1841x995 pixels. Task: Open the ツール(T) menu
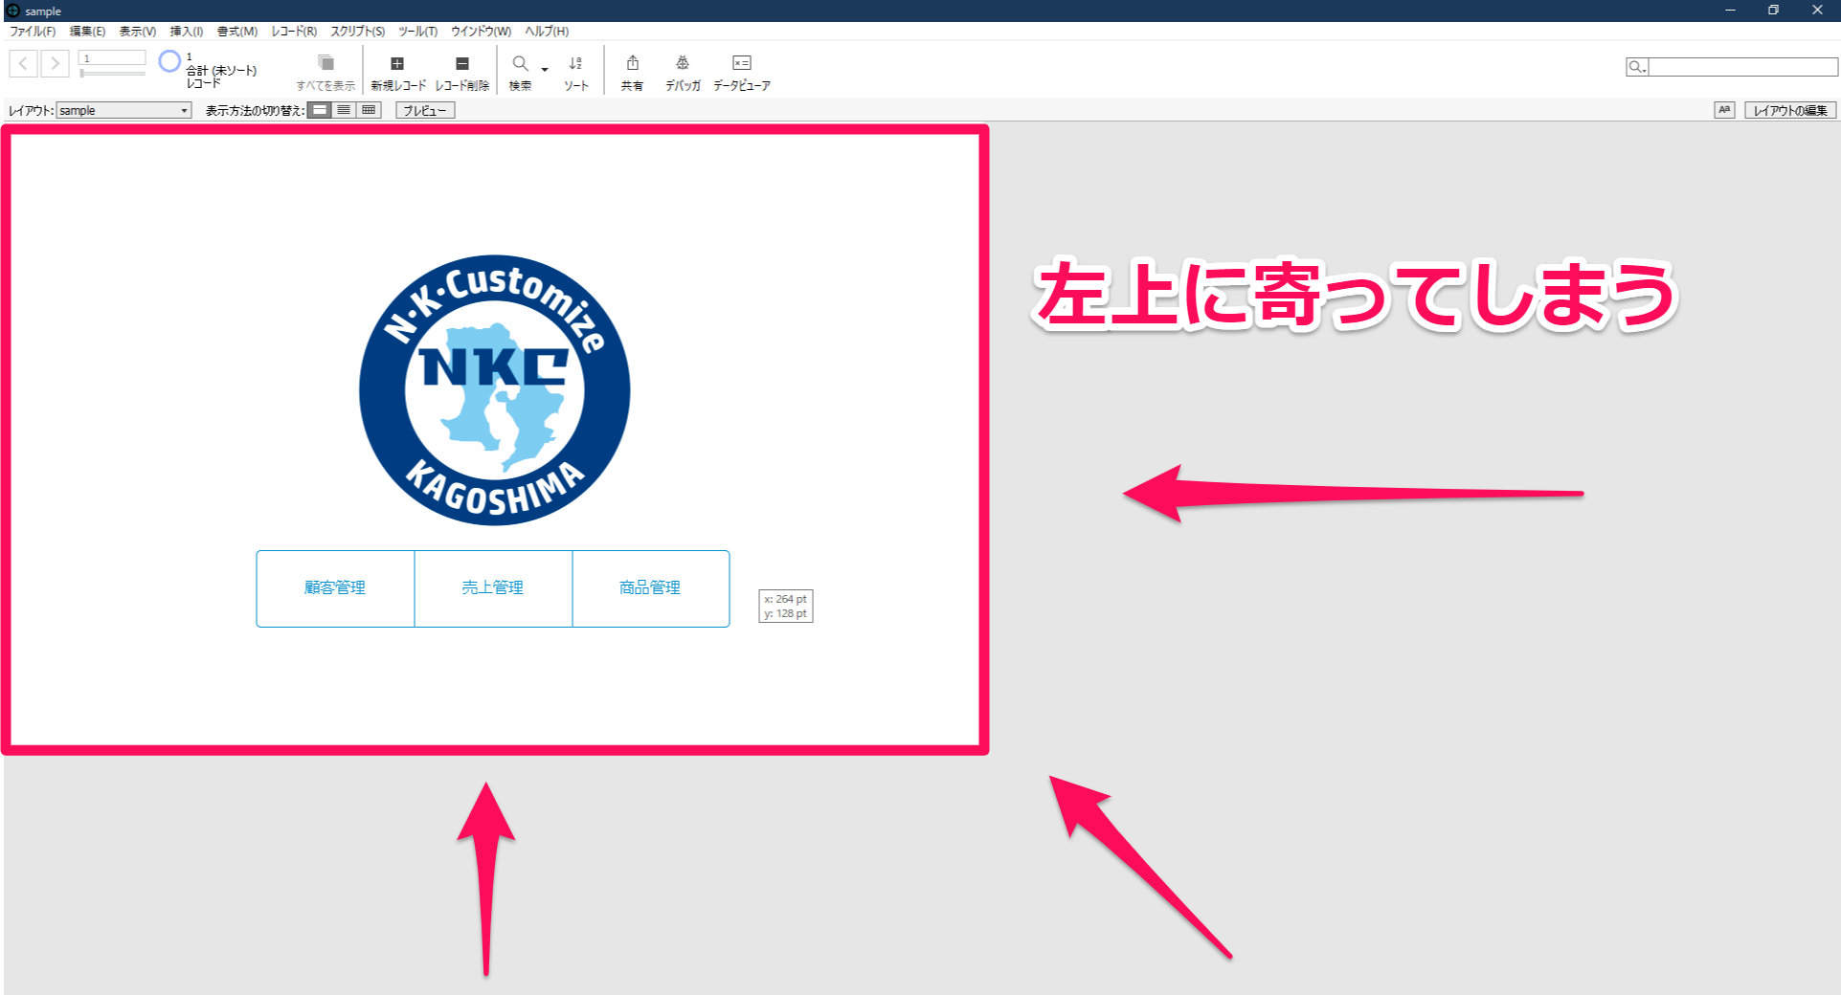(417, 32)
